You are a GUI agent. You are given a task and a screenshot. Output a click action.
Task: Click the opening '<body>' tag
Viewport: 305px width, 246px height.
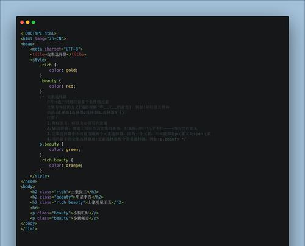tap(27, 186)
